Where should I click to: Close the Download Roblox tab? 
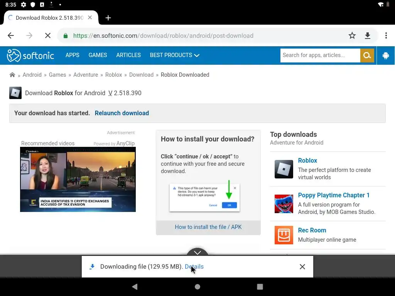point(90,18)
